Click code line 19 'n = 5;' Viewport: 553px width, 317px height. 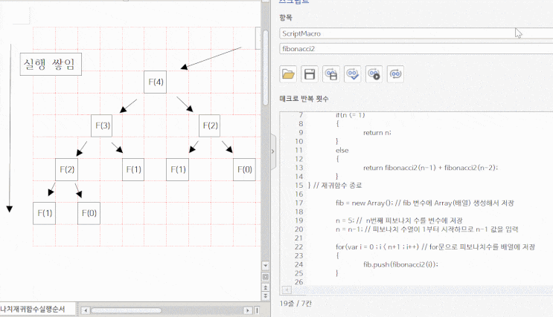(399, 220)
